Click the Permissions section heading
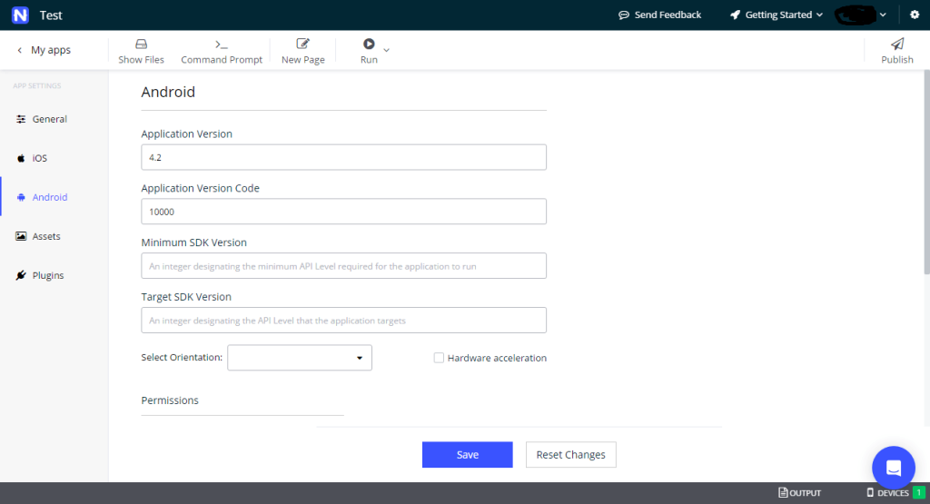This screenshot has width=930, height=504. [170, 400]
